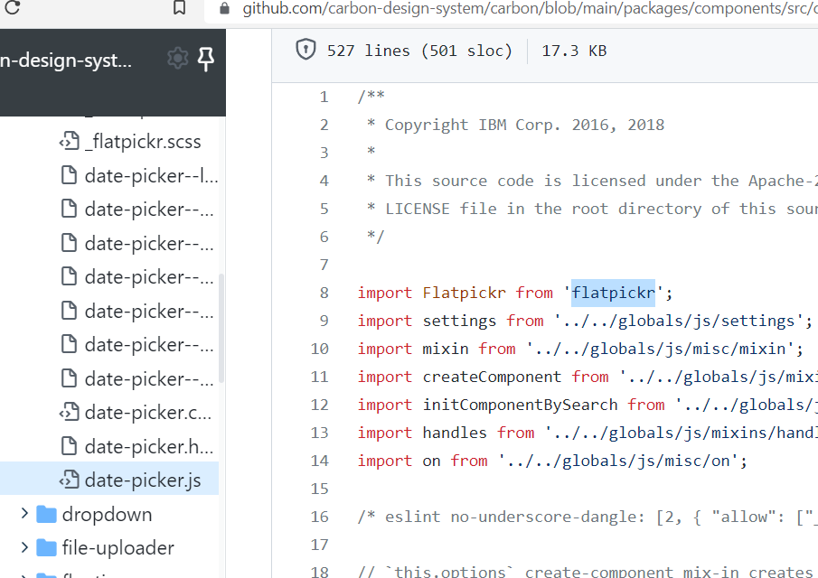Click the initComponentBySearch identifier

tap(520, 405)
